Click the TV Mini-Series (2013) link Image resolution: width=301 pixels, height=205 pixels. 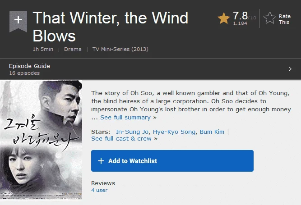click(120, 49)
